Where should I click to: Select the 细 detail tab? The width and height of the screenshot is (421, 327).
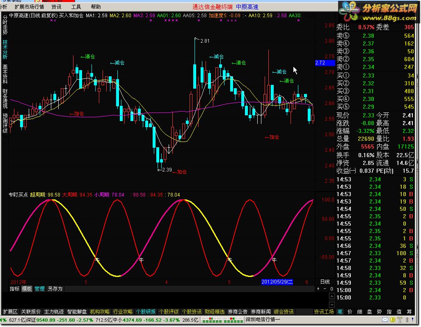coord(360,312)
